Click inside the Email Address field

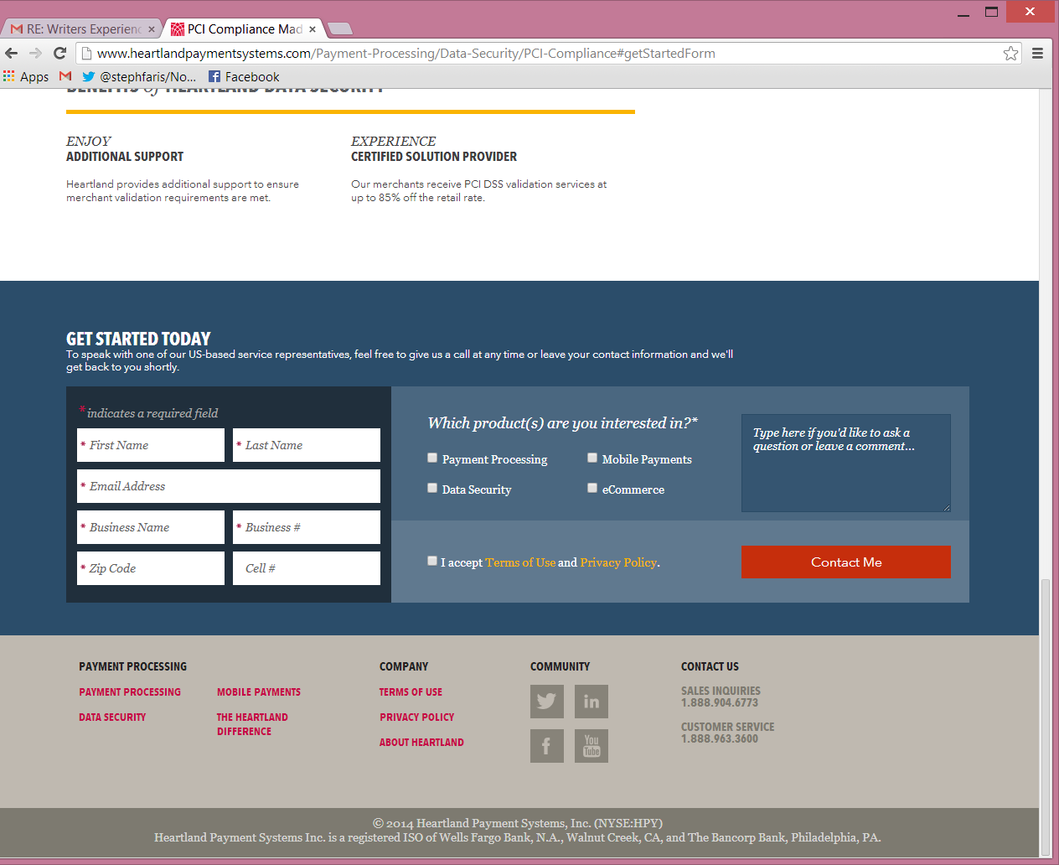(229, 486)
